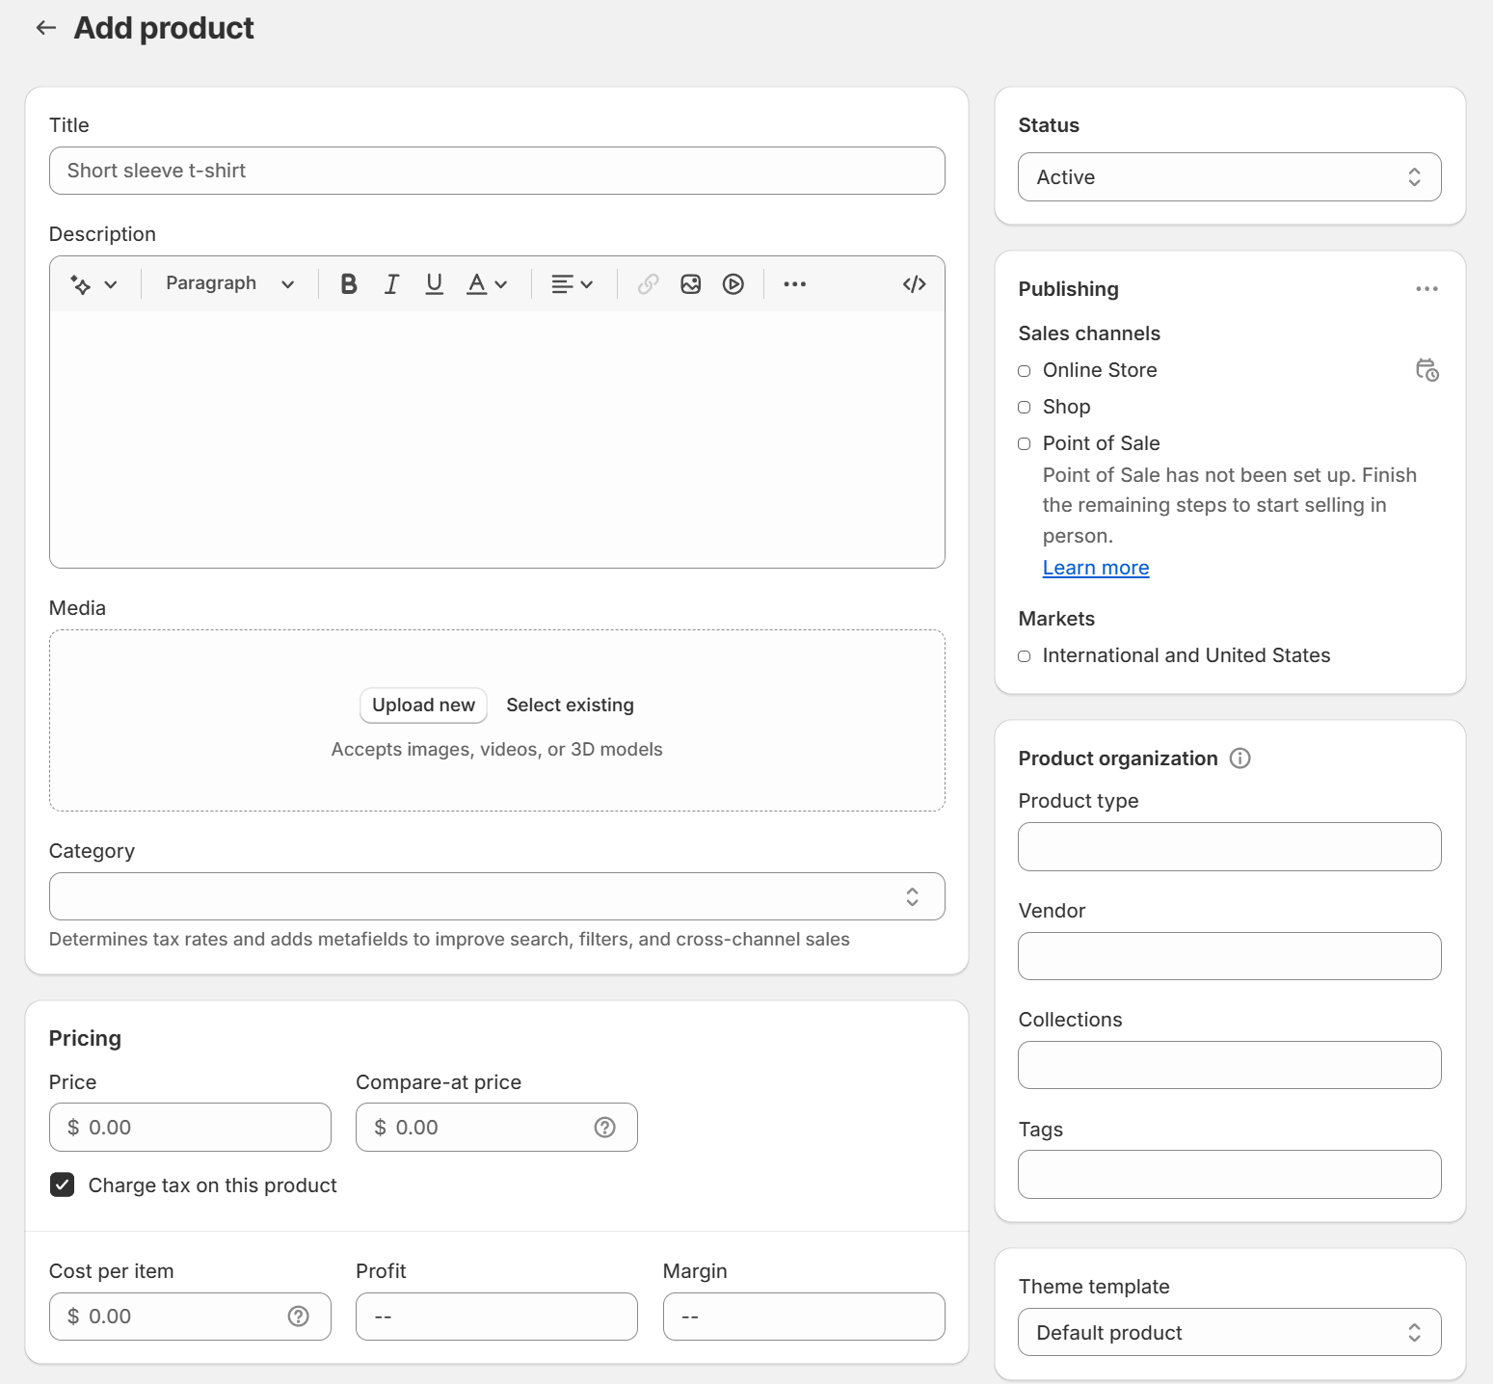Uncheck Charge tax on this product
This screenshot has width=1493, height=1384.
tap(62, 1184)
